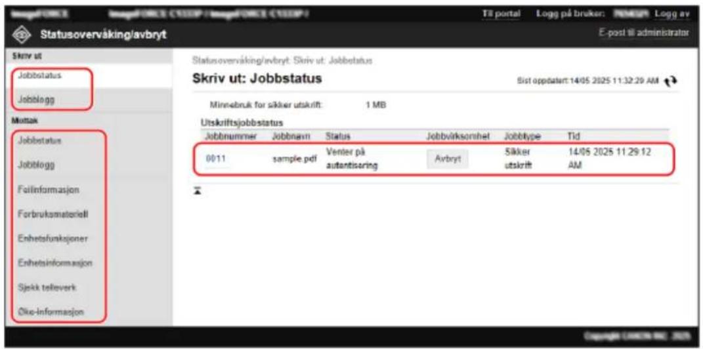Open Enhetsinformasjon in the sidebar

[x=55, y=263]
